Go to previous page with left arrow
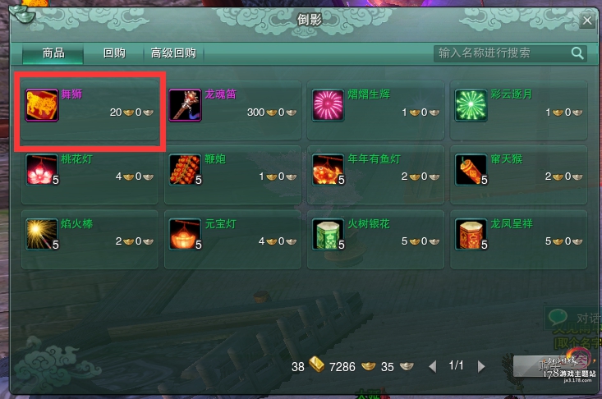602x399 pixels. point(433,366)
